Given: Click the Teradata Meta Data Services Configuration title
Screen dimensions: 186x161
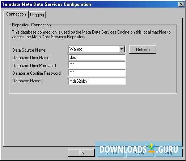Looking at the screenshot, I should pyautogui.click(x=47, y=4).
